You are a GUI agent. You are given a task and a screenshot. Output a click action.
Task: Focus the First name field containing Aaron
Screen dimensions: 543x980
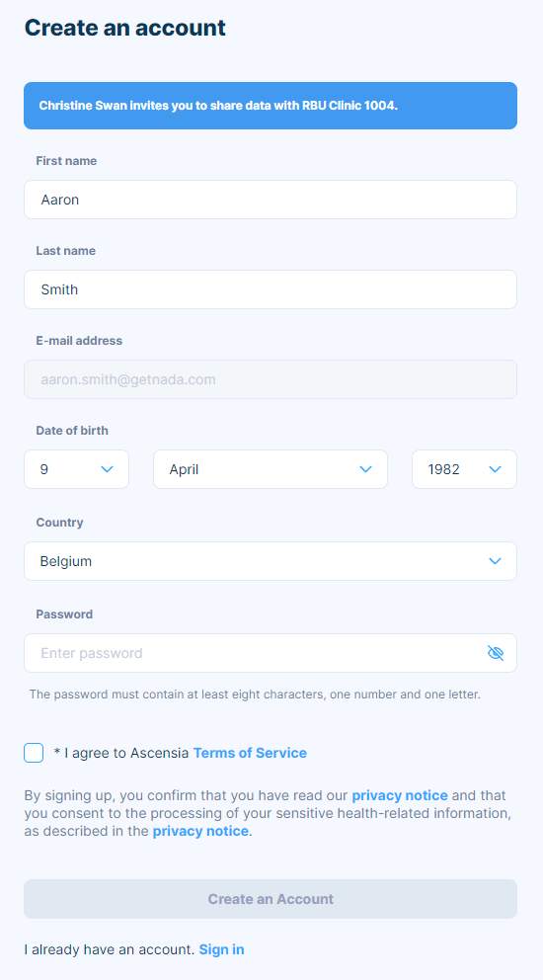click(271, 200)
